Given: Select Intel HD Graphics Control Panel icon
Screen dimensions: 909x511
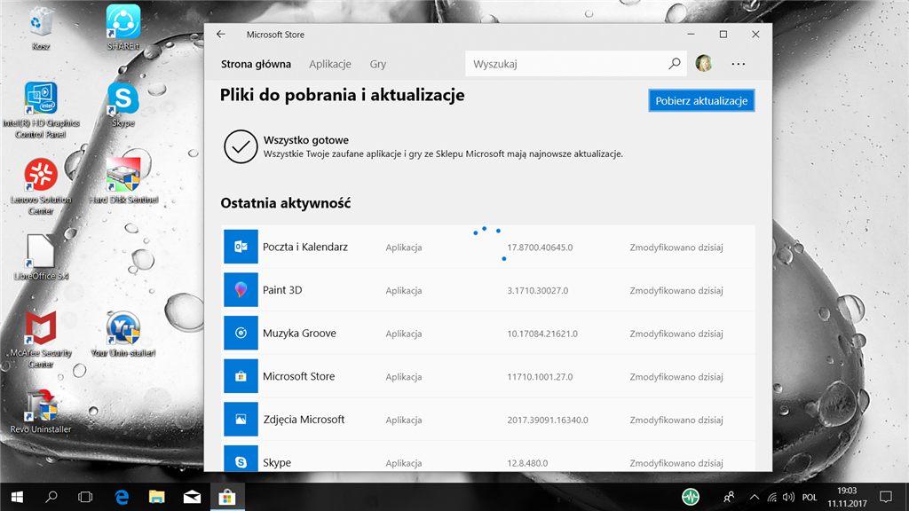Looking at the screenshot, I should [x=41, y=110].
